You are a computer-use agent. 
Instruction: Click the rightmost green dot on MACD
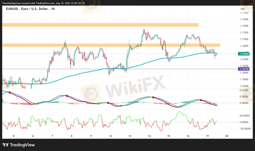click(x=180, y=107)
